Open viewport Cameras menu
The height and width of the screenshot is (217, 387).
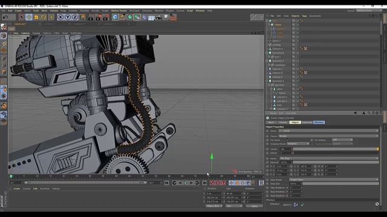pyautogui.click(x=25, y=33)
